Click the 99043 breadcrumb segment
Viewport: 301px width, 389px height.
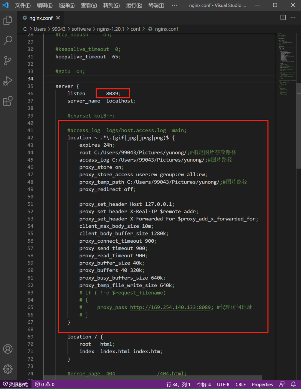[59, 29]
